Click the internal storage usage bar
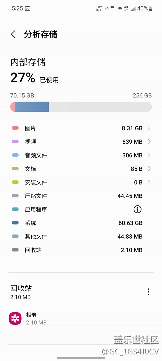This screenshot has width=162, height=361. [81, 107]
